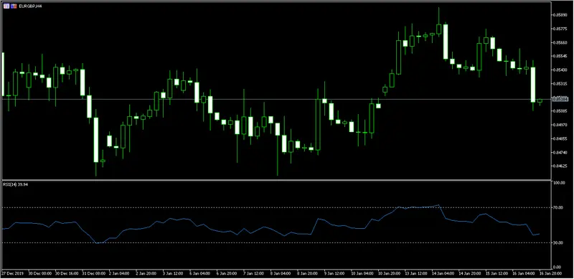Image resolution: width=574 pixels, height=279 pixels.
Task: Select the highlighted current price tag on axis
Action: tap(560, 98)
